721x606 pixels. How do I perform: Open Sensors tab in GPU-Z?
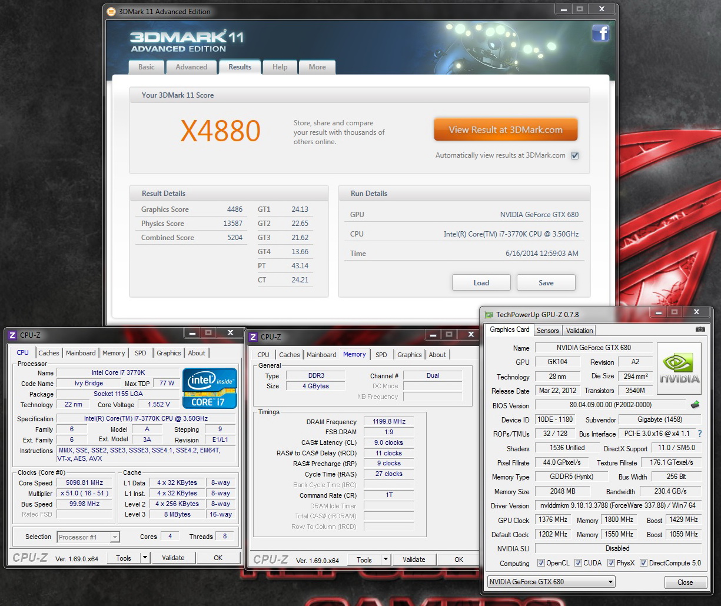point(548,331)
